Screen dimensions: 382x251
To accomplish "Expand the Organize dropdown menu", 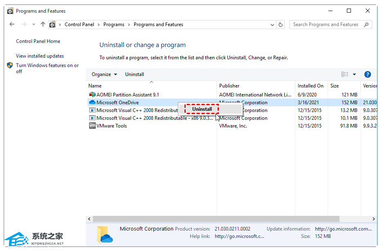I will (x=104, y=74).
